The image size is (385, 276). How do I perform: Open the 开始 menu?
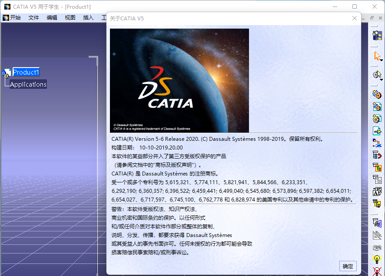point(15,18)
